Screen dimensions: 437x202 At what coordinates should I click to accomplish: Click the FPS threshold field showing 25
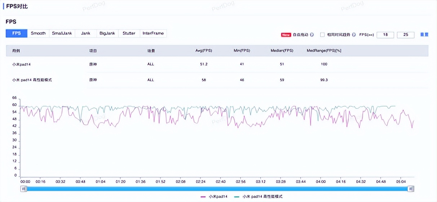pos(406,35)
